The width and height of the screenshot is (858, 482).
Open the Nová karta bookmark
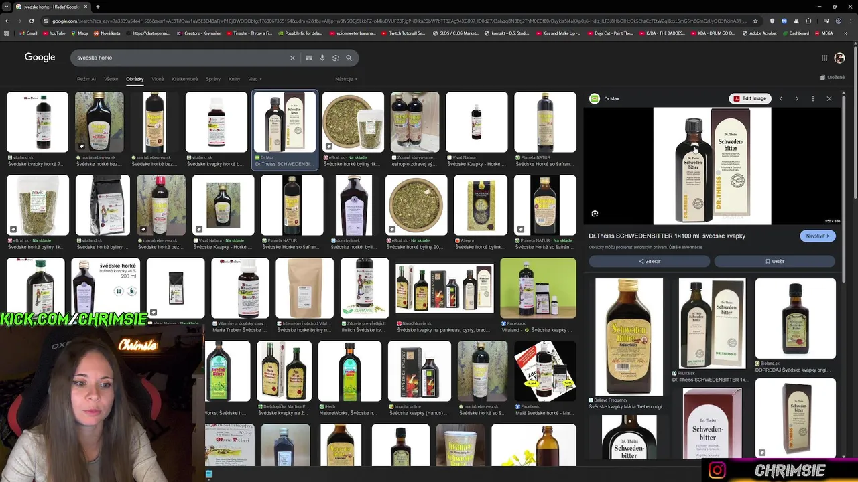tap(107, 33)
